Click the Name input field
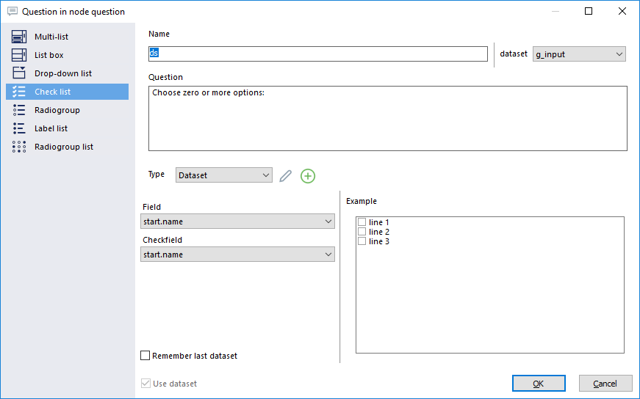640x399 pixels. click(318, 54)
